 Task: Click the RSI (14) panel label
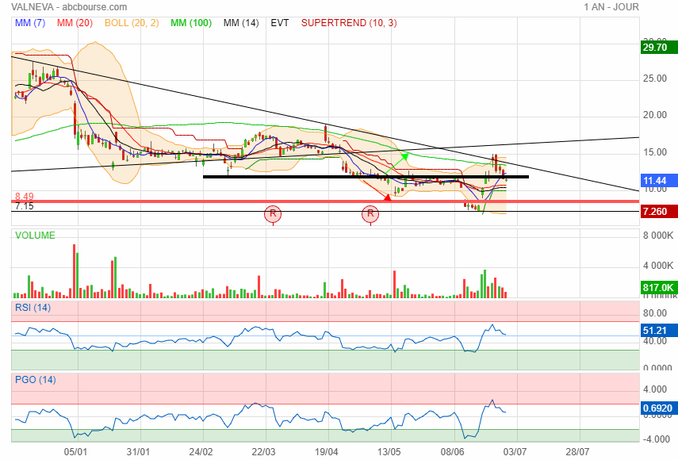point(33,308)
